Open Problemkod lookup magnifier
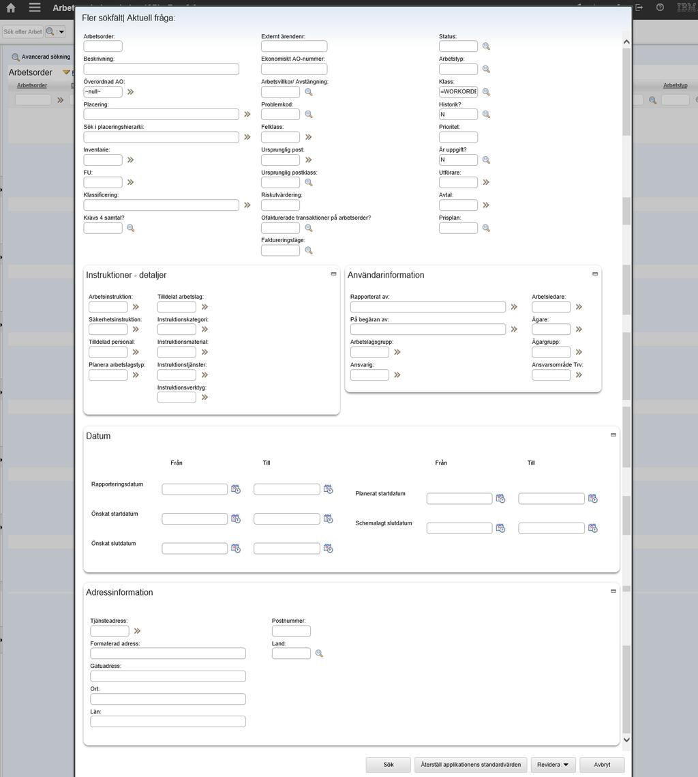 pyautogui.click(x=308, y=115)
